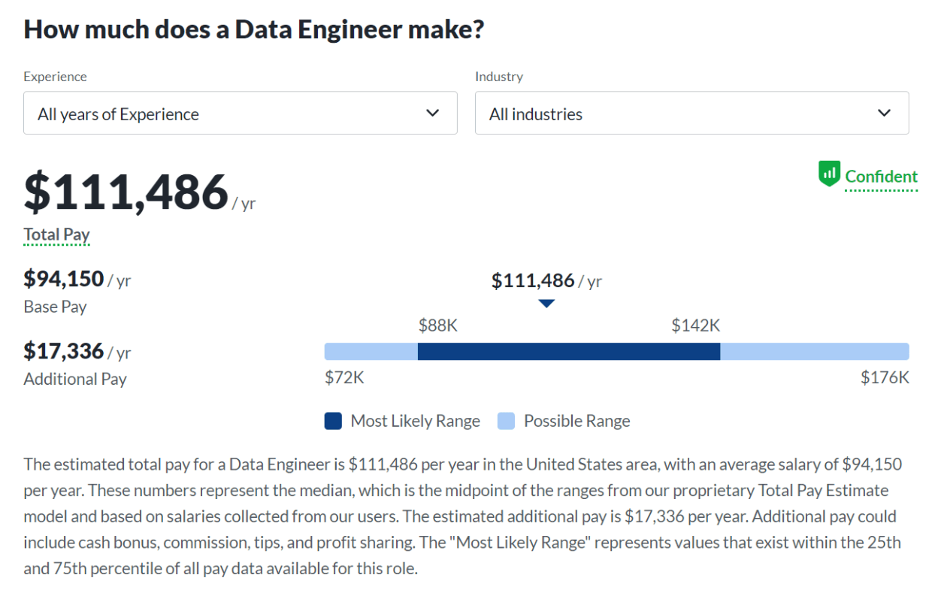Click the dark blue segment of the pay range bar
Screen dimensions: 941x593
pyautogui.click(x=569, y=350)
